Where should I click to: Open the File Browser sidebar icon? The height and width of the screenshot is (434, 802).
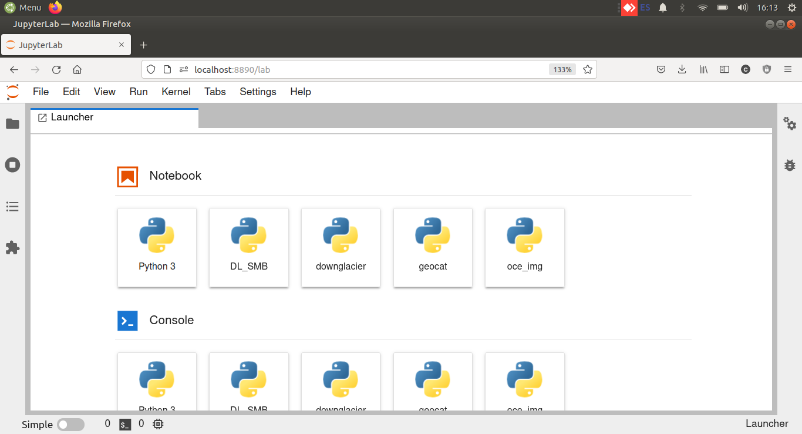coord(12,124)
